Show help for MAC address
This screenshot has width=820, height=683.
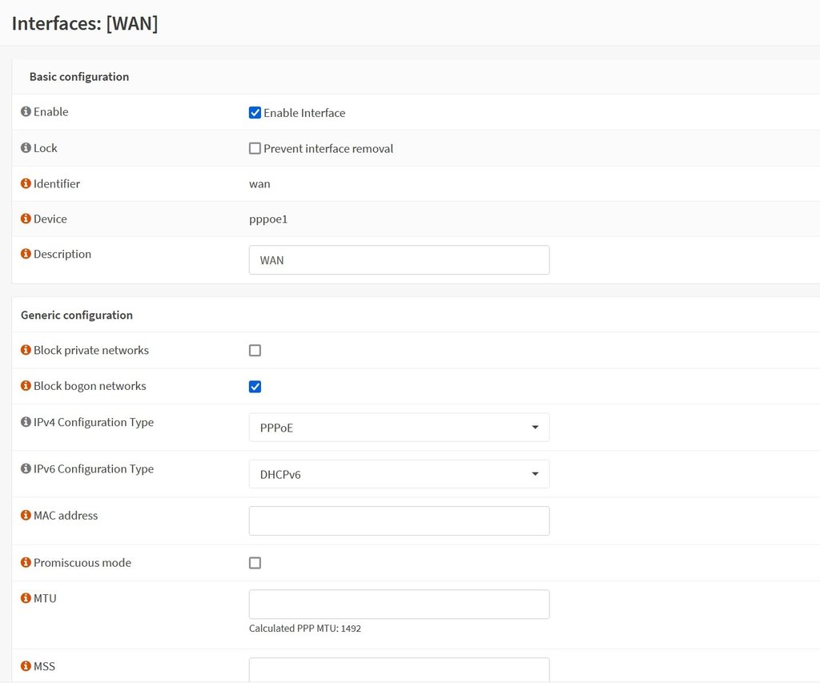pyautogui.click(x=26, y=515)
